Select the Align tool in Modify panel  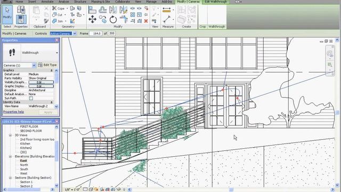click(92, 10)
